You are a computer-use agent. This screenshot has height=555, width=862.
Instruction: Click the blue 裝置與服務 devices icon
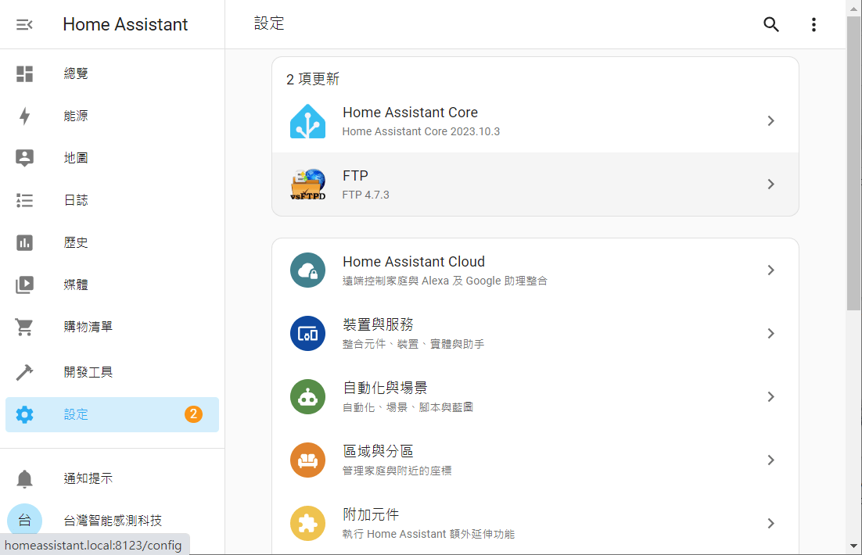(307, 334)
